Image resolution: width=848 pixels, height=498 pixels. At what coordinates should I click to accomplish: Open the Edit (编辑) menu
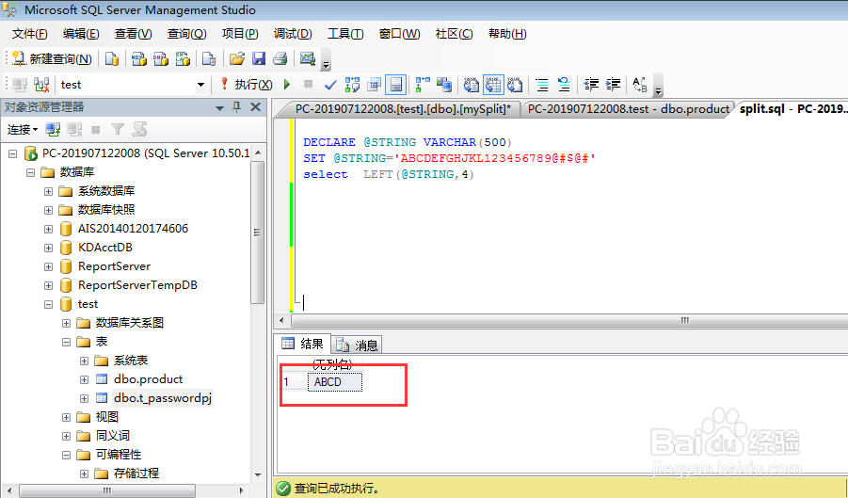point(81,34)
